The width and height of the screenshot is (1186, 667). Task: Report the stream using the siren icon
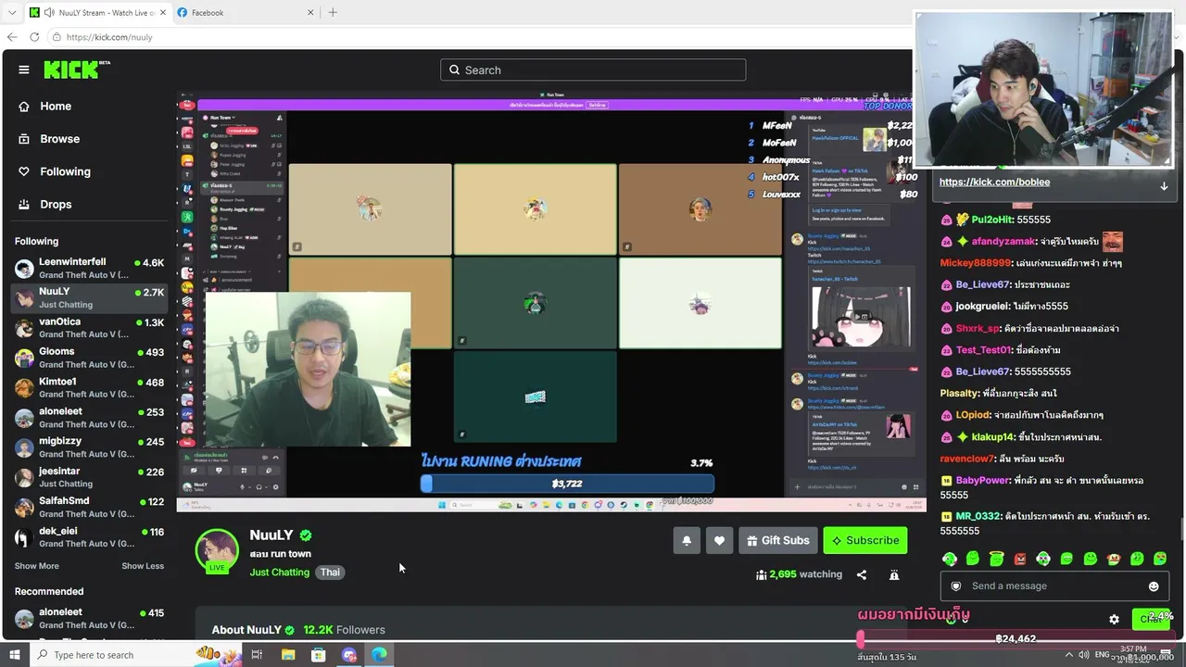click(894, 575)
